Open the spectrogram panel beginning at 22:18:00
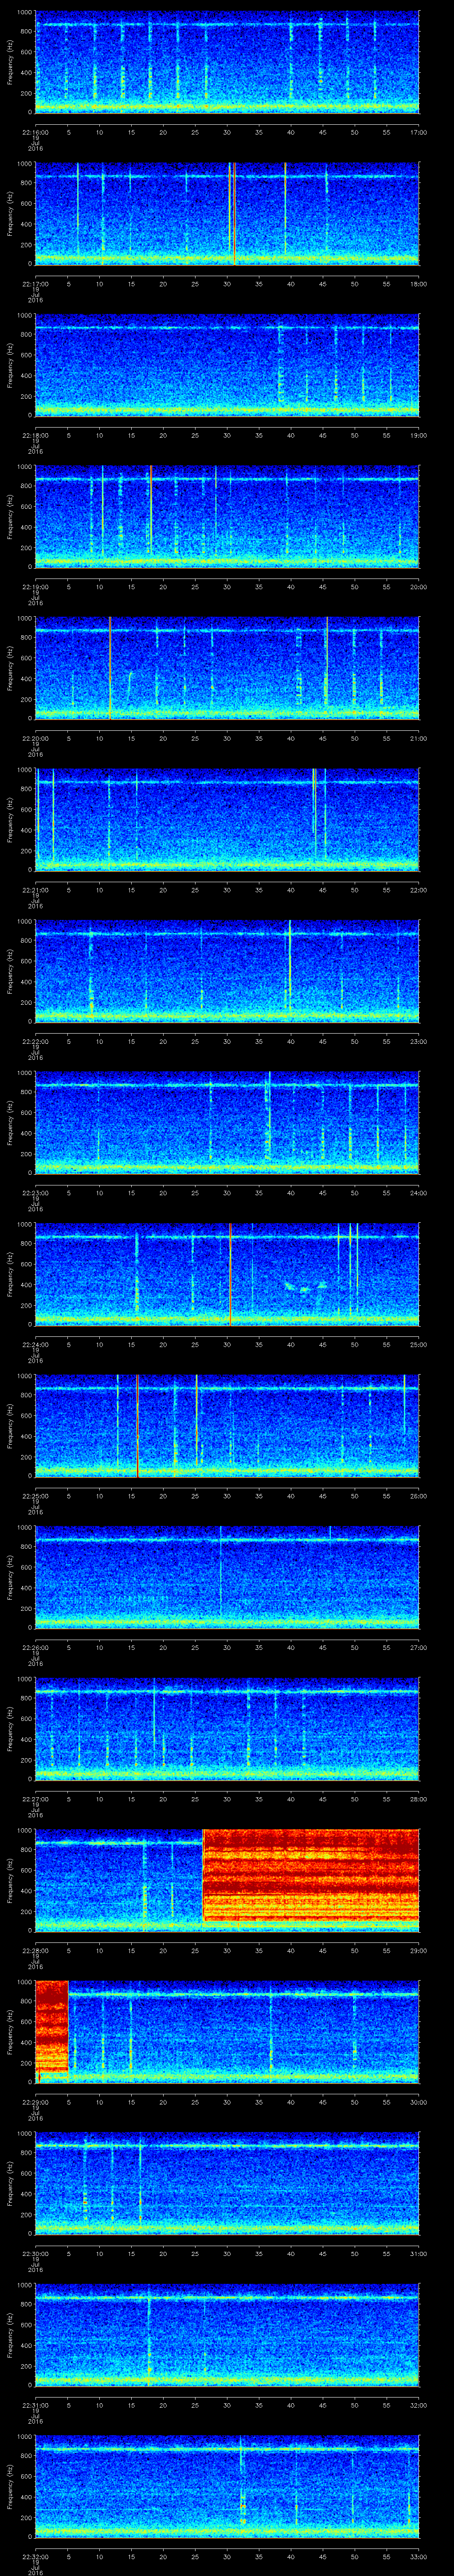 [227, 365]
